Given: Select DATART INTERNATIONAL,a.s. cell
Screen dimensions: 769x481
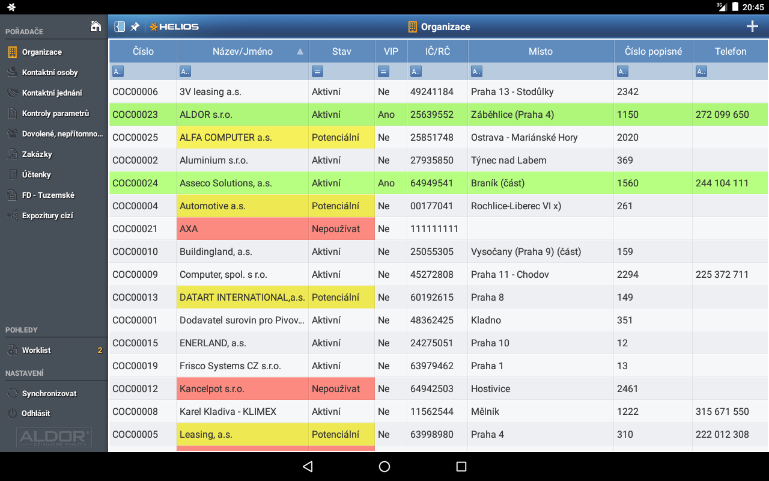Looking at the screenshot, I should 243,298.
